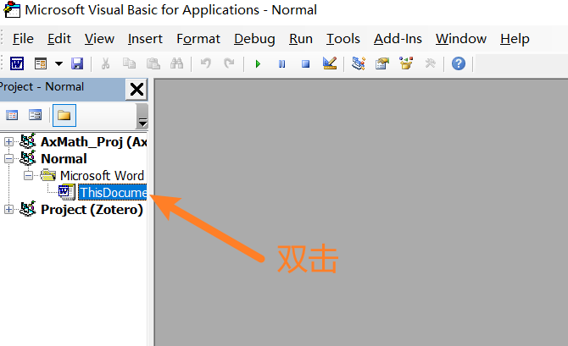The height and width of the screenshot is (346, 568).
Task: Click the Toolbox hammer-and-wrench icon
Action: [431, 64]
